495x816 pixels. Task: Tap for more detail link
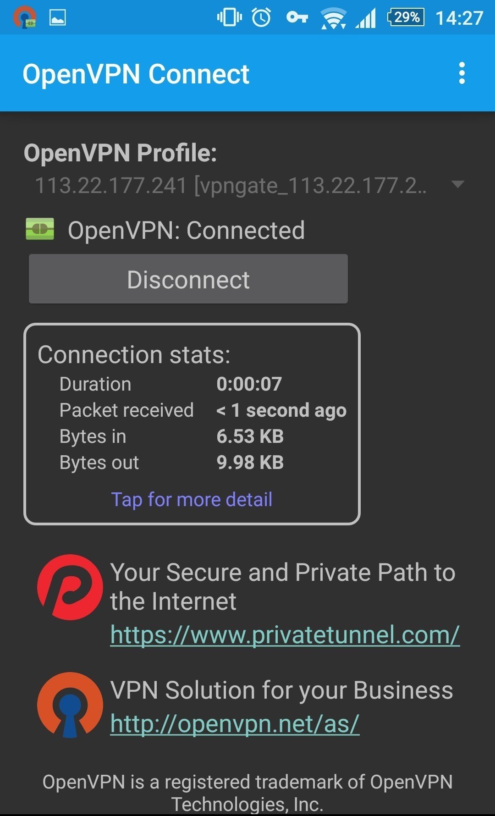(x=192, y=499)
